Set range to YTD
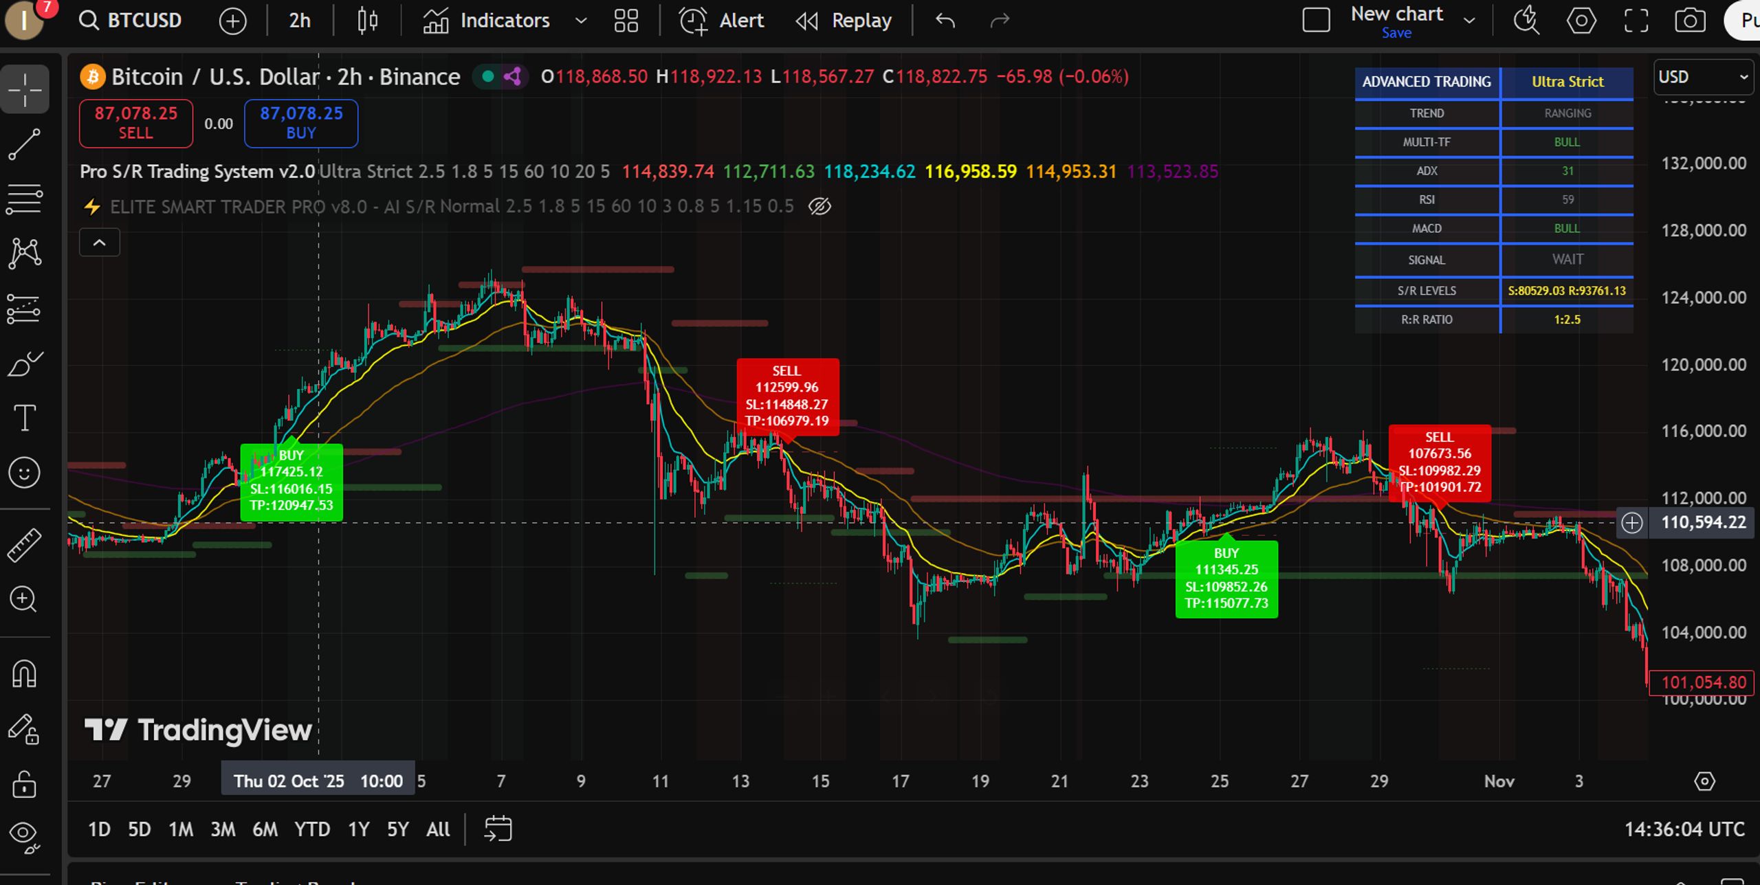 coord(312,829)
